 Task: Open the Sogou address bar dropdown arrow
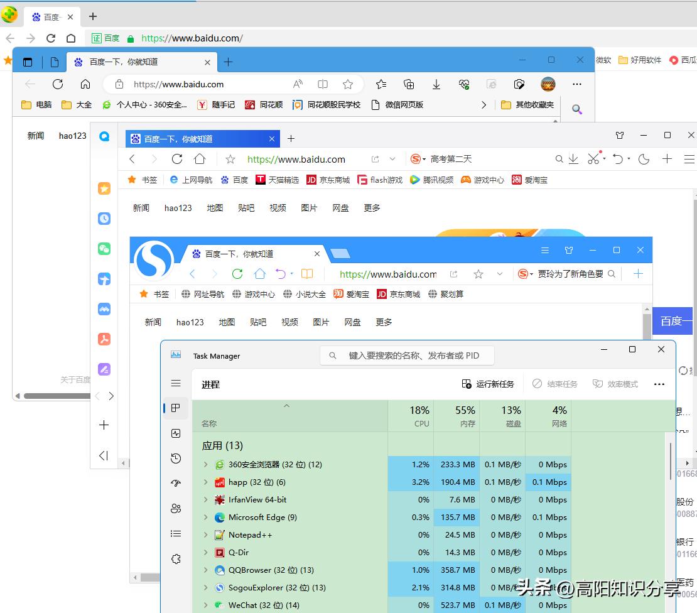pyautogui.click(x=500, y=274)
